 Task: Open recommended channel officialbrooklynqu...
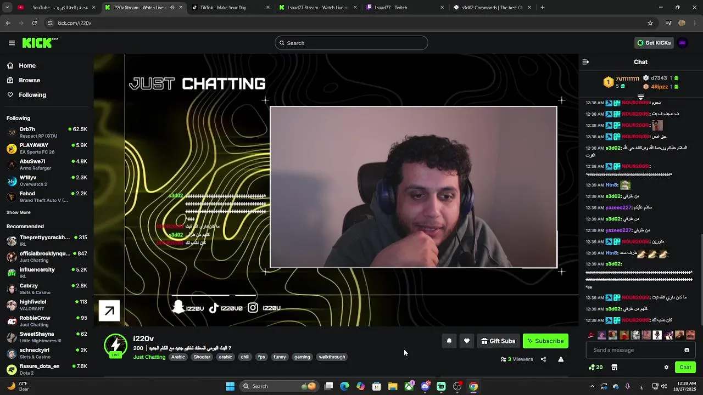pyautogui.click(x=47, y=257)
